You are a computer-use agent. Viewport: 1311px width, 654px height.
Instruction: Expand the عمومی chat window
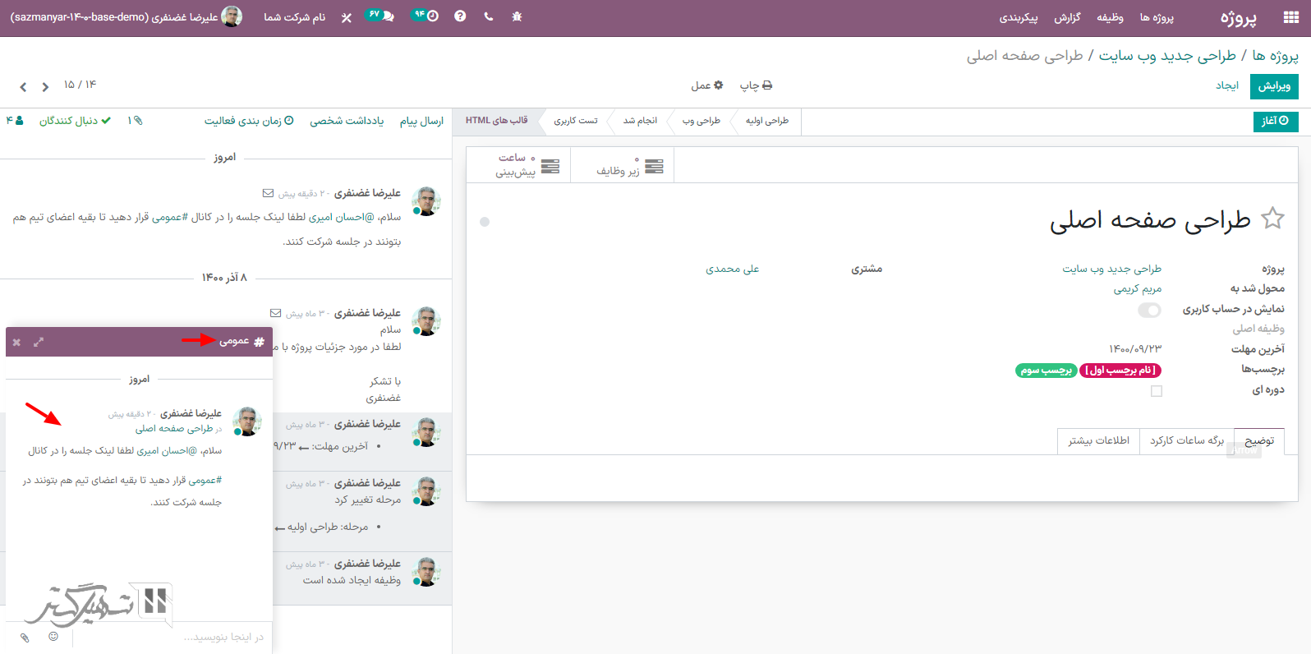(x=39, y=342)
